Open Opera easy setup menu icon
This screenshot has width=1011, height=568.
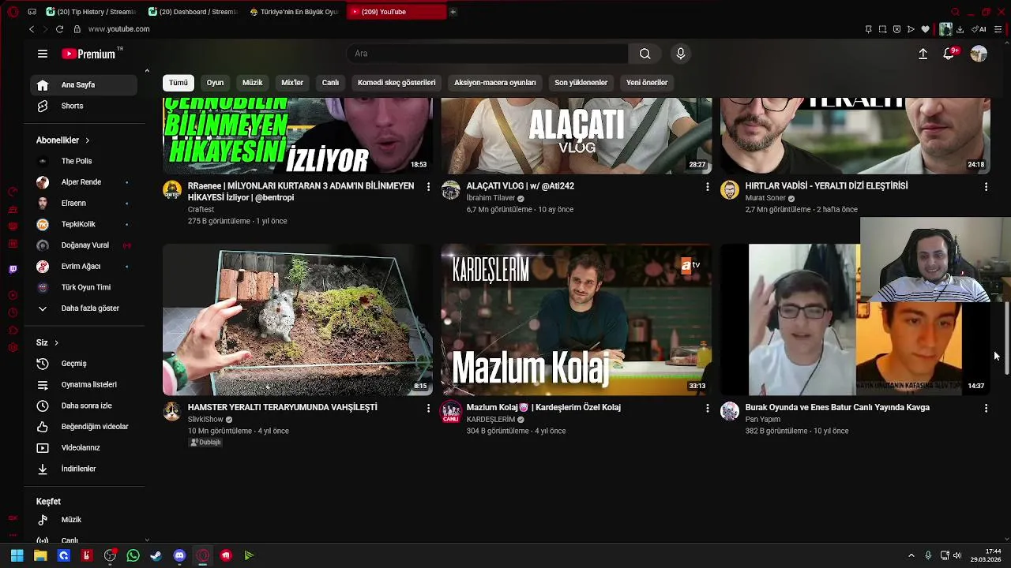click(998, 29)
